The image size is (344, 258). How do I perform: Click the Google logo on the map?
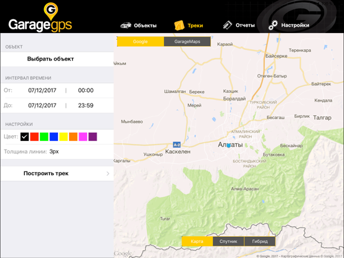123,254
